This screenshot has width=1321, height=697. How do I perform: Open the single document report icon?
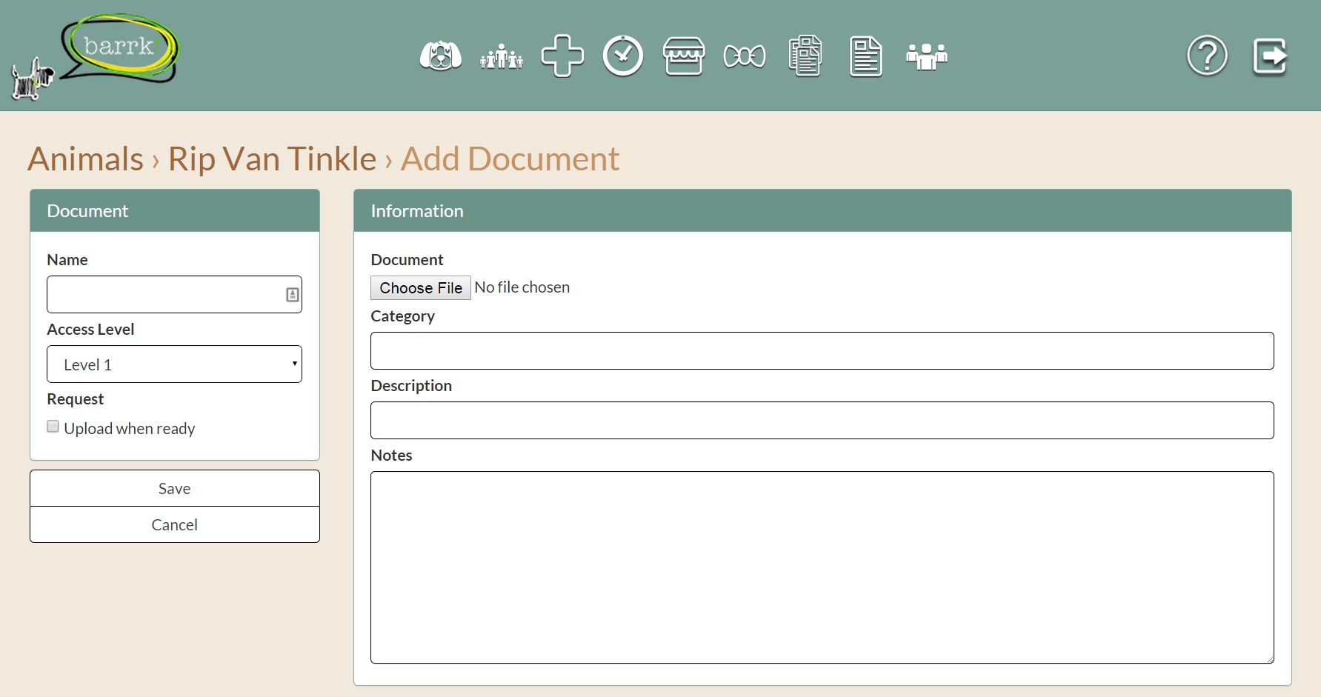[x=866, y=56]
